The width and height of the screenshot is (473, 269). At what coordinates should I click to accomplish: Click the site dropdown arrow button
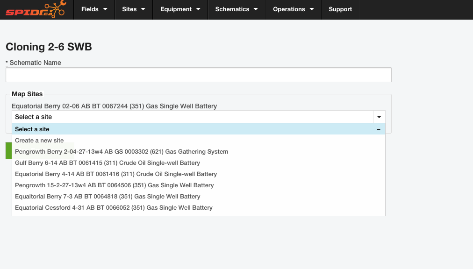coord(379,117)
